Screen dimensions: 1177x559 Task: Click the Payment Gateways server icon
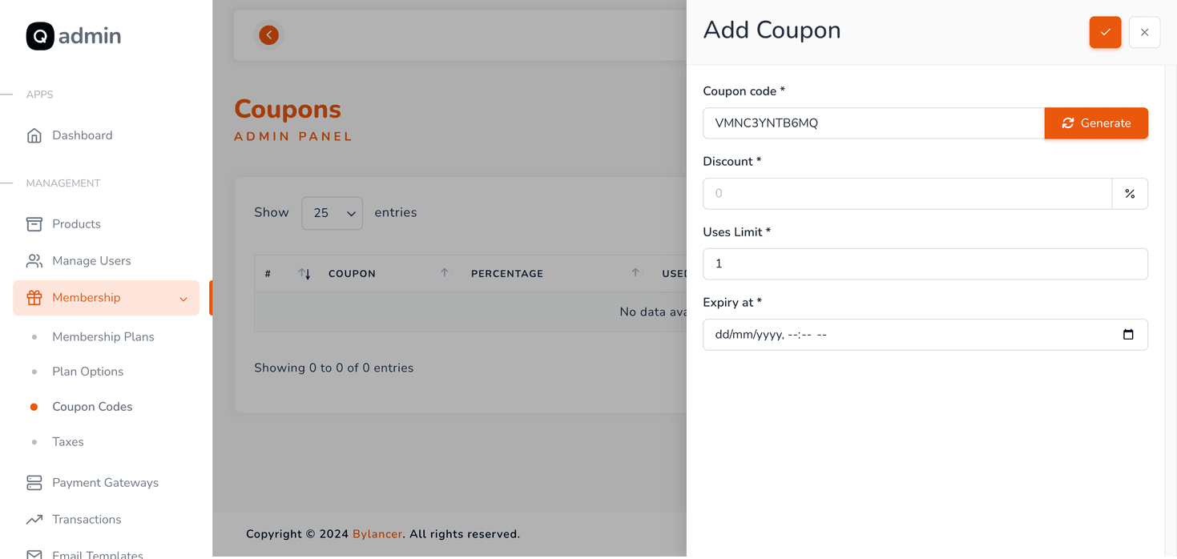pos(34,483)
